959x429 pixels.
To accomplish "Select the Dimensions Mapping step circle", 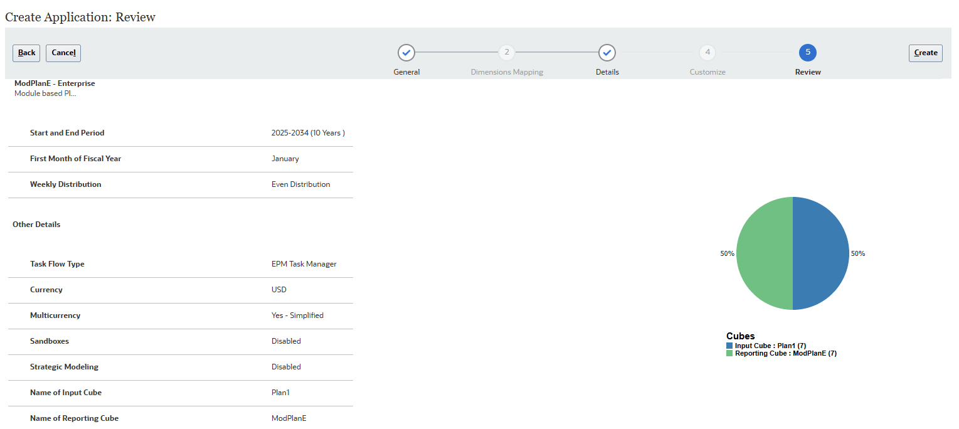I will pyautogui.click(x=507, y=53).
